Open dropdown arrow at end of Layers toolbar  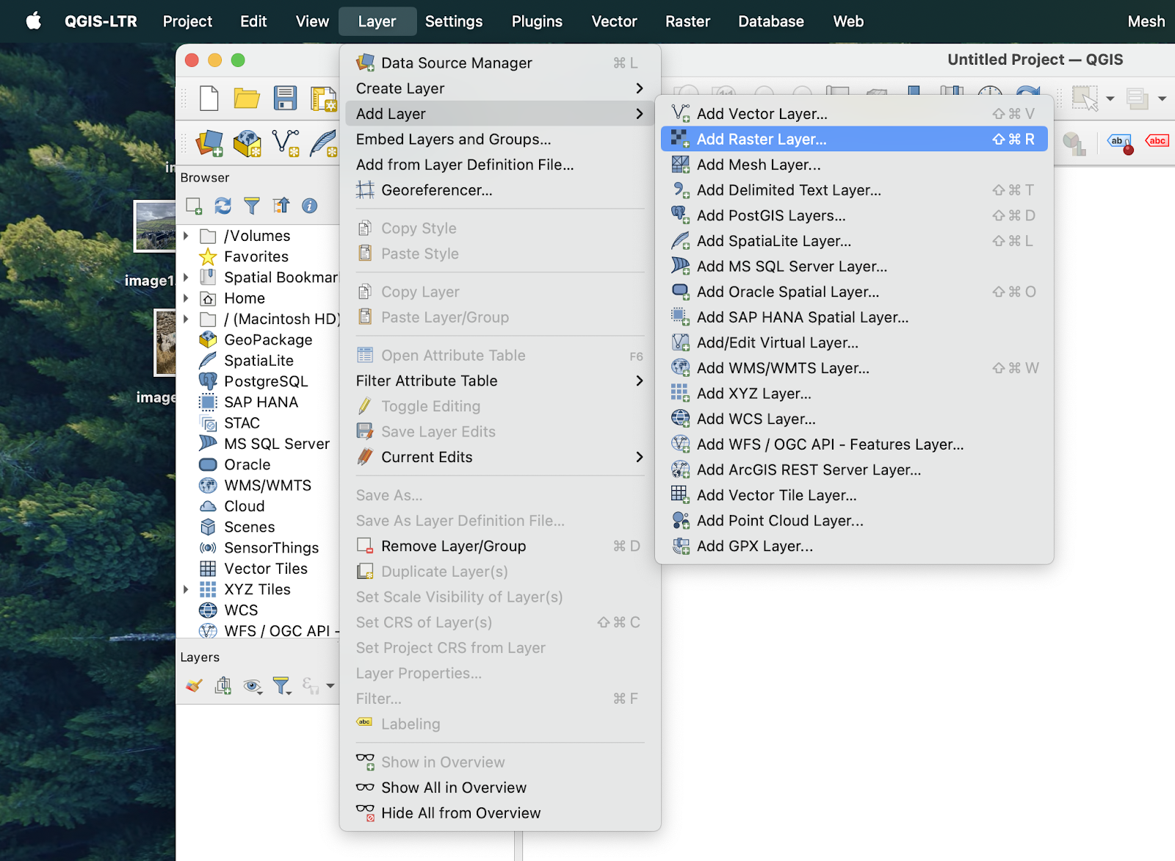330,685
